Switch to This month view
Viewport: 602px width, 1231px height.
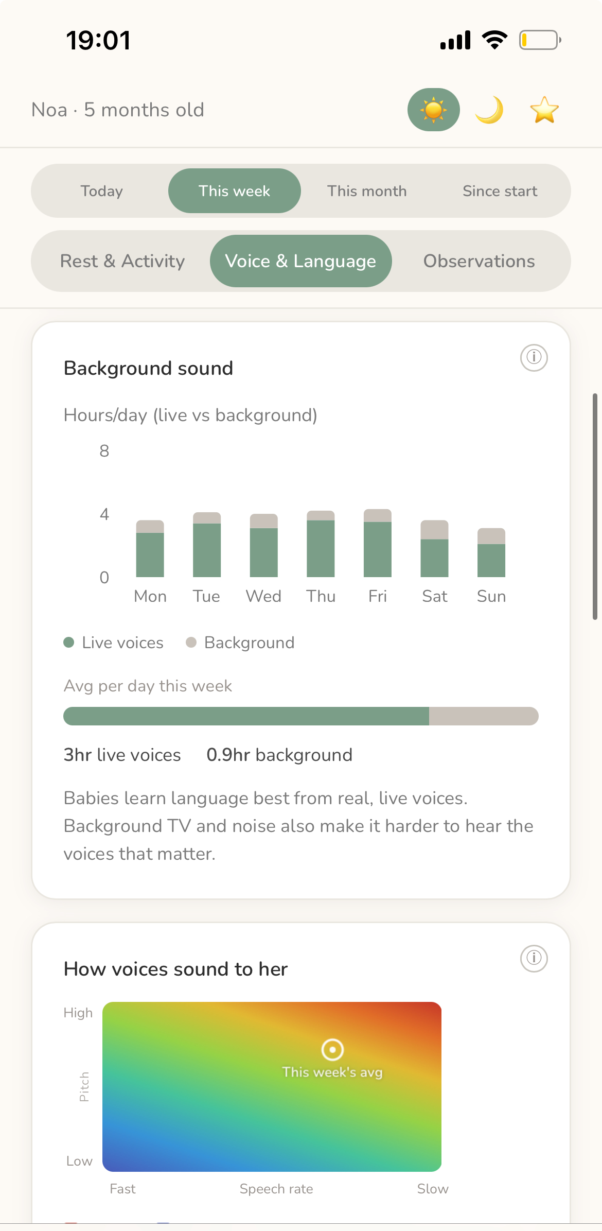[366, 190]
